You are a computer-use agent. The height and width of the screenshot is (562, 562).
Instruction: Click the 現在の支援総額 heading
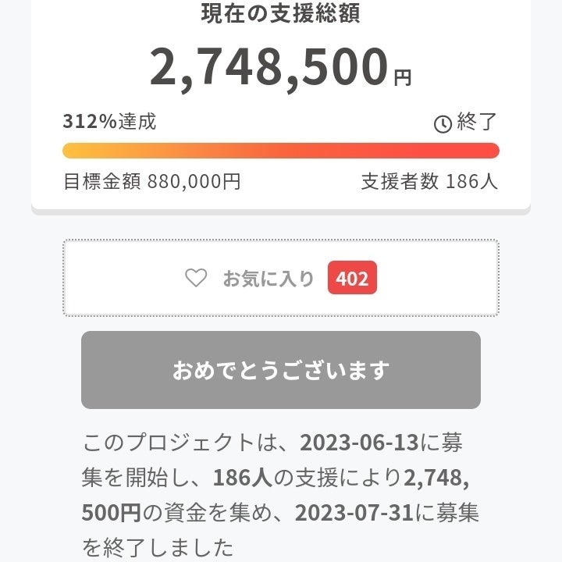point(280,14)
